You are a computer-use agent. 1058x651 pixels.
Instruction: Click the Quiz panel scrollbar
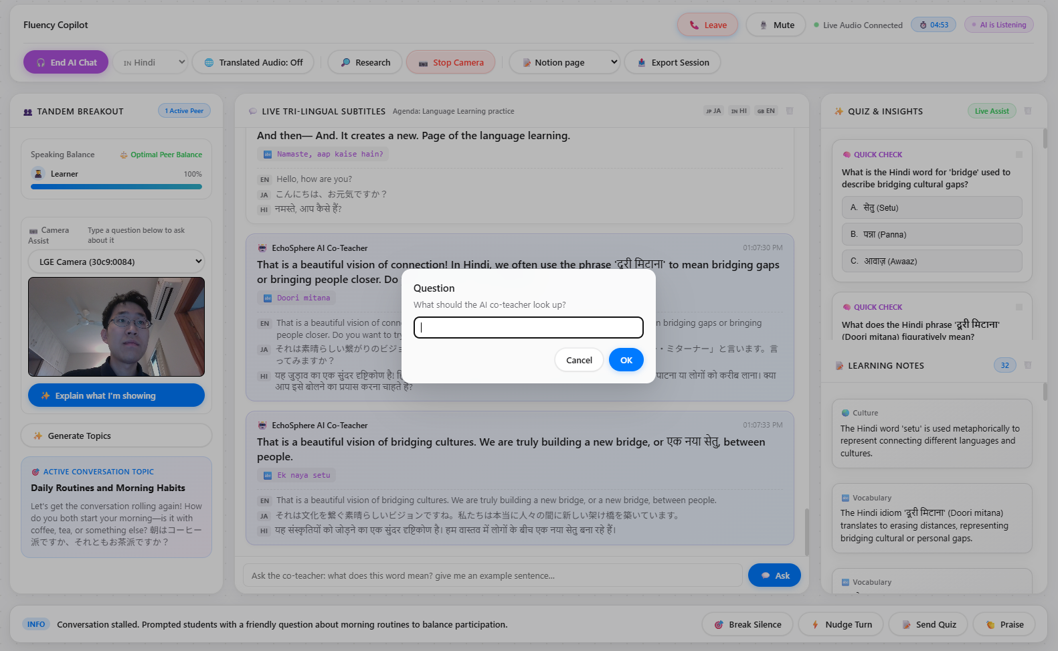1045,138
